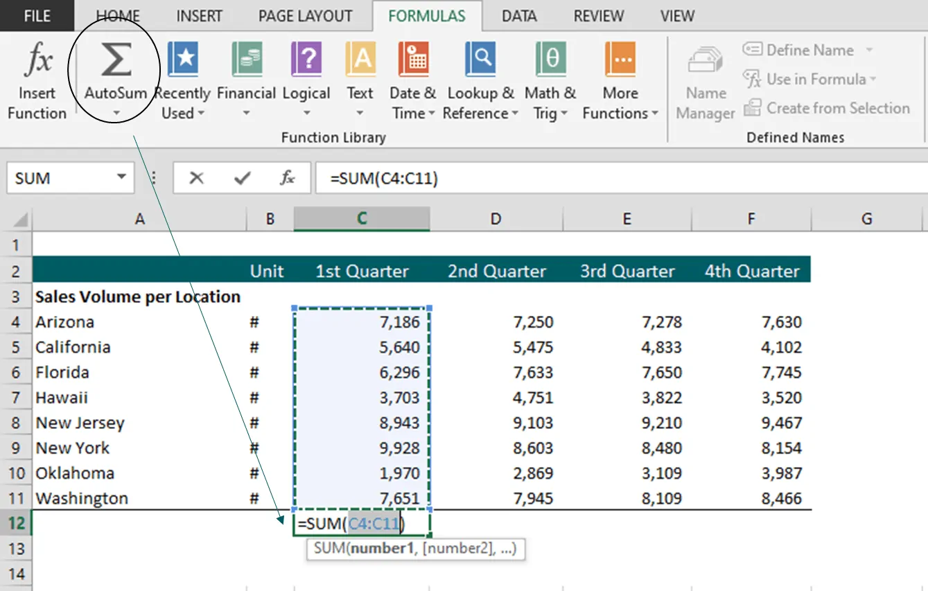Open the Lookup & Reference functions icon
The width and height of the screenshot is (928, 591).
480,60
